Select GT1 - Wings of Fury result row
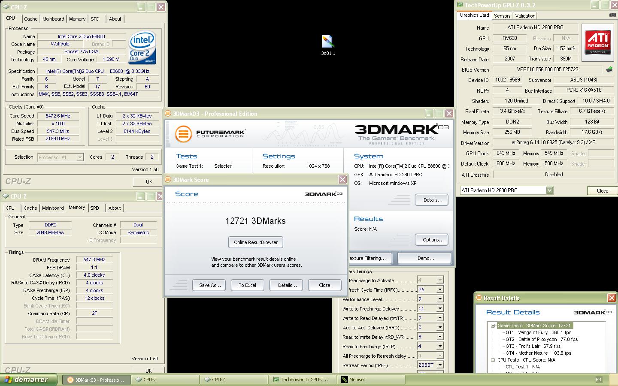This screenshot has height=386, width=618. tap(538, 332)
